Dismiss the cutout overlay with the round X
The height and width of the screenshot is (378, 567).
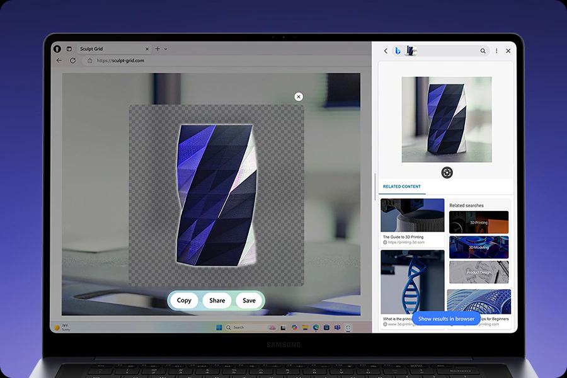(299, 96)
